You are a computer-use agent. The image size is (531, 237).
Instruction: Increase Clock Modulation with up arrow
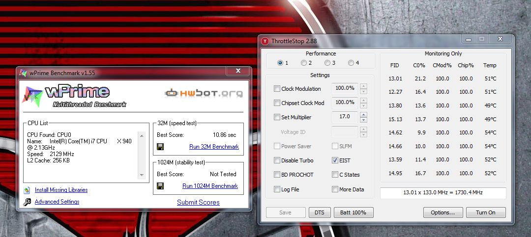click(364, 86)
